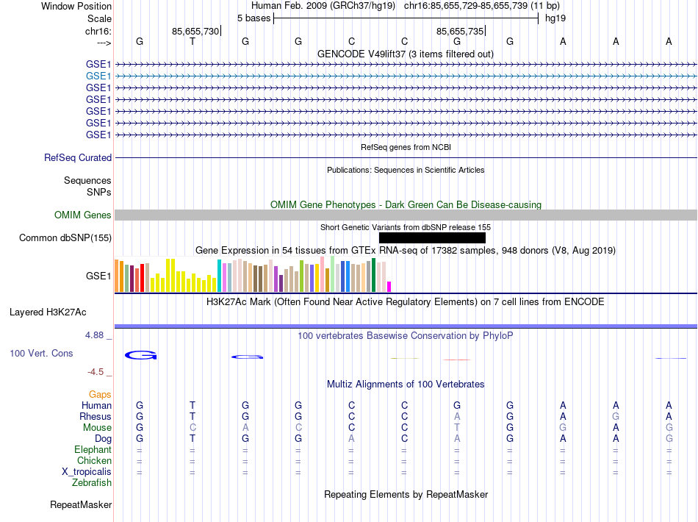Click the black dbSNP variant item
The image size is (698, 522).
click(432, 237)
